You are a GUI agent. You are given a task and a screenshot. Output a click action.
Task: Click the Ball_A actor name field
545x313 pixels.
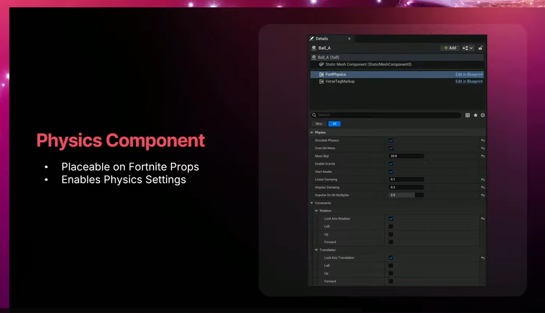324,48
